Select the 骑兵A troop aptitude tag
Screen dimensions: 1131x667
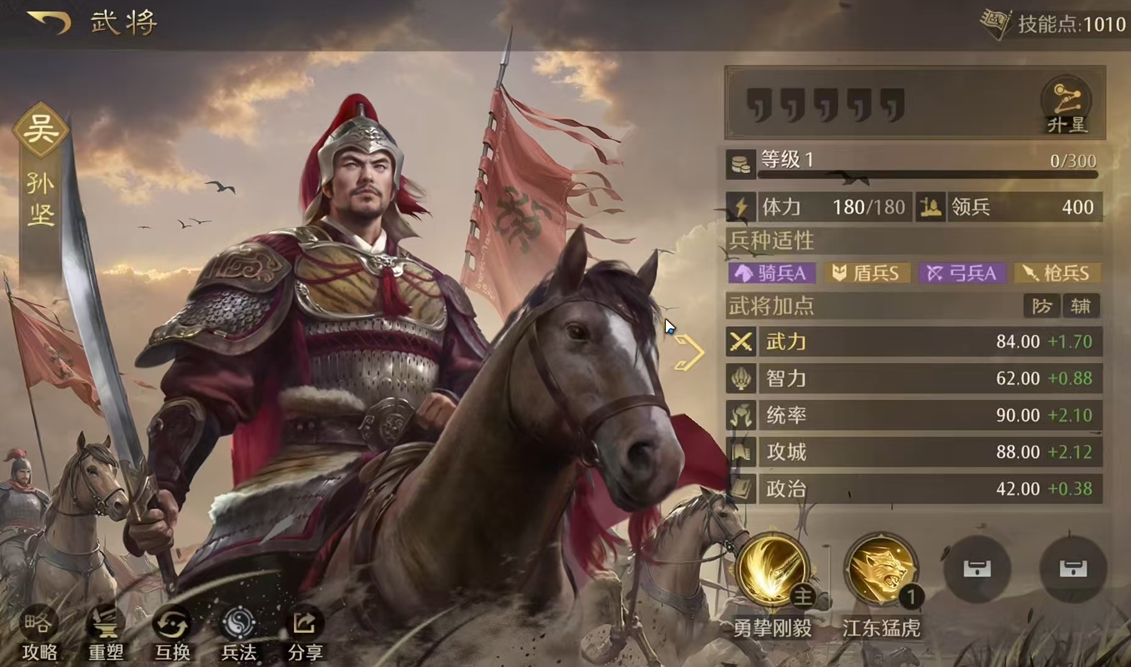[772, 273]
